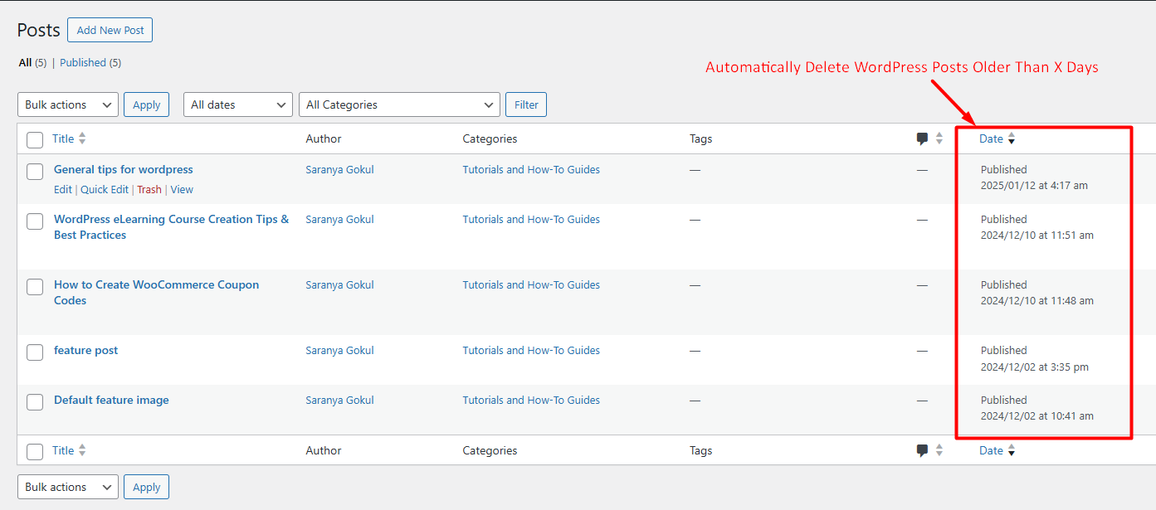Click author Saranya Gokul in General tips row
Screen dimensions: 1156x510
pos(339,169)
